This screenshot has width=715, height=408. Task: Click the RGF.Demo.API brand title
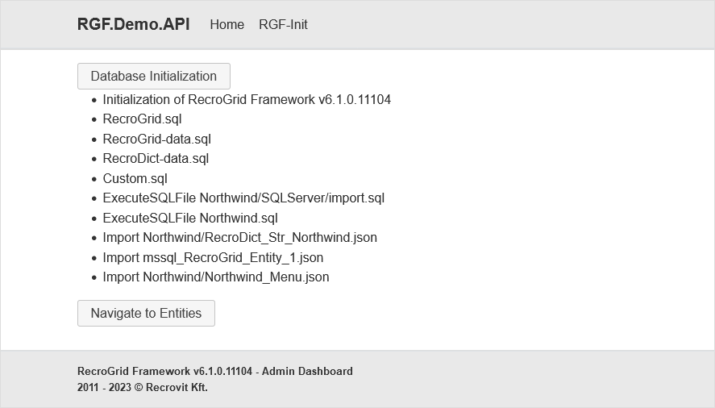(x=133, y=24)
